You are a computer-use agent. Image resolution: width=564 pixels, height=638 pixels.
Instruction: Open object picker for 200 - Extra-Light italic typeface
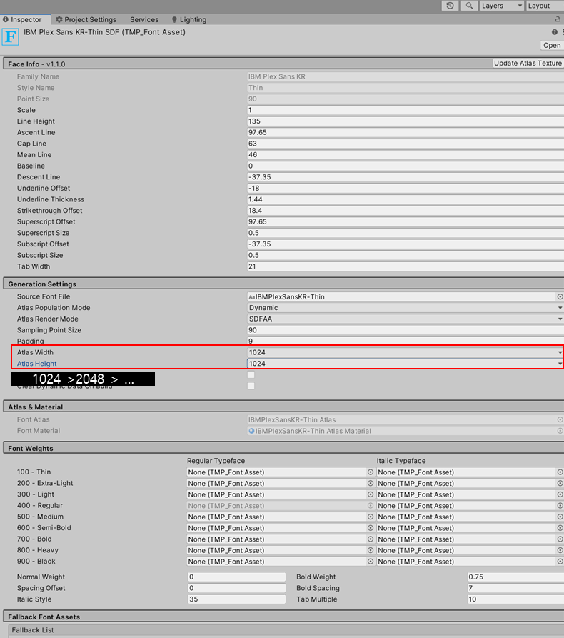click(x=560, y=483)
